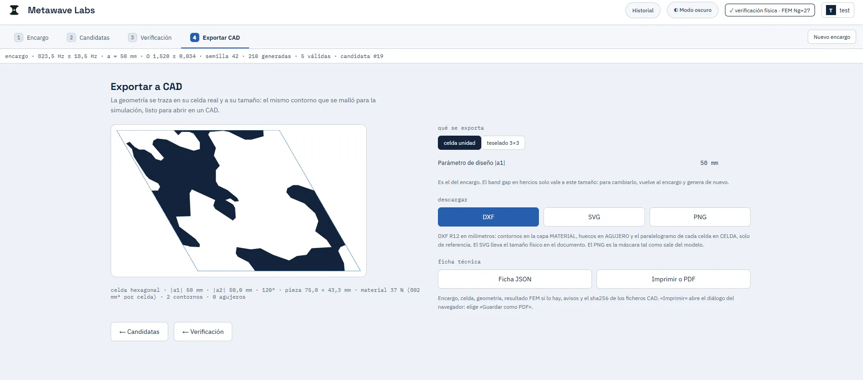Download the PNG mask

(700, 217)
